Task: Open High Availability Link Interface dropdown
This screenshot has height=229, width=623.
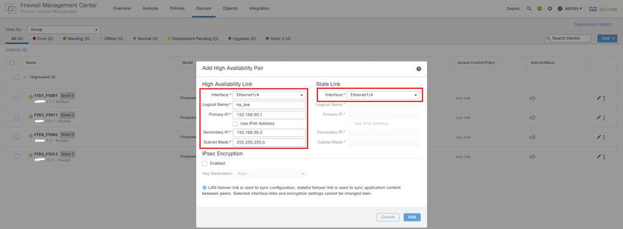Action: (269, 95)
